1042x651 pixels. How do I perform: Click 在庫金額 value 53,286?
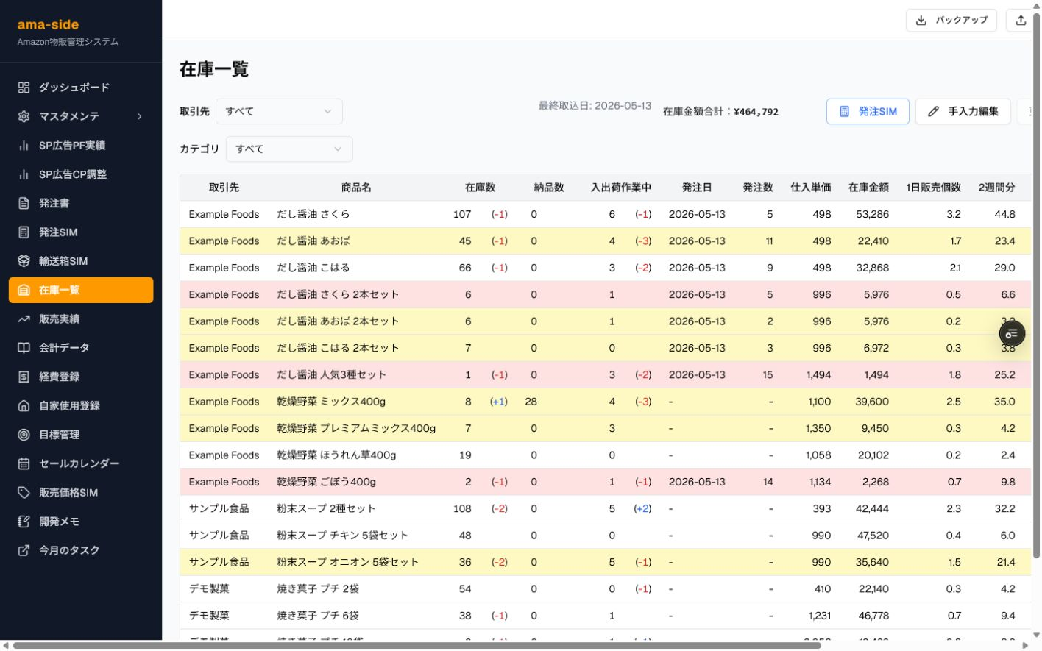(872, 214)
